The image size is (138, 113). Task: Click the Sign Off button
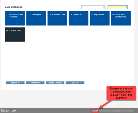[x=75, y=83]
